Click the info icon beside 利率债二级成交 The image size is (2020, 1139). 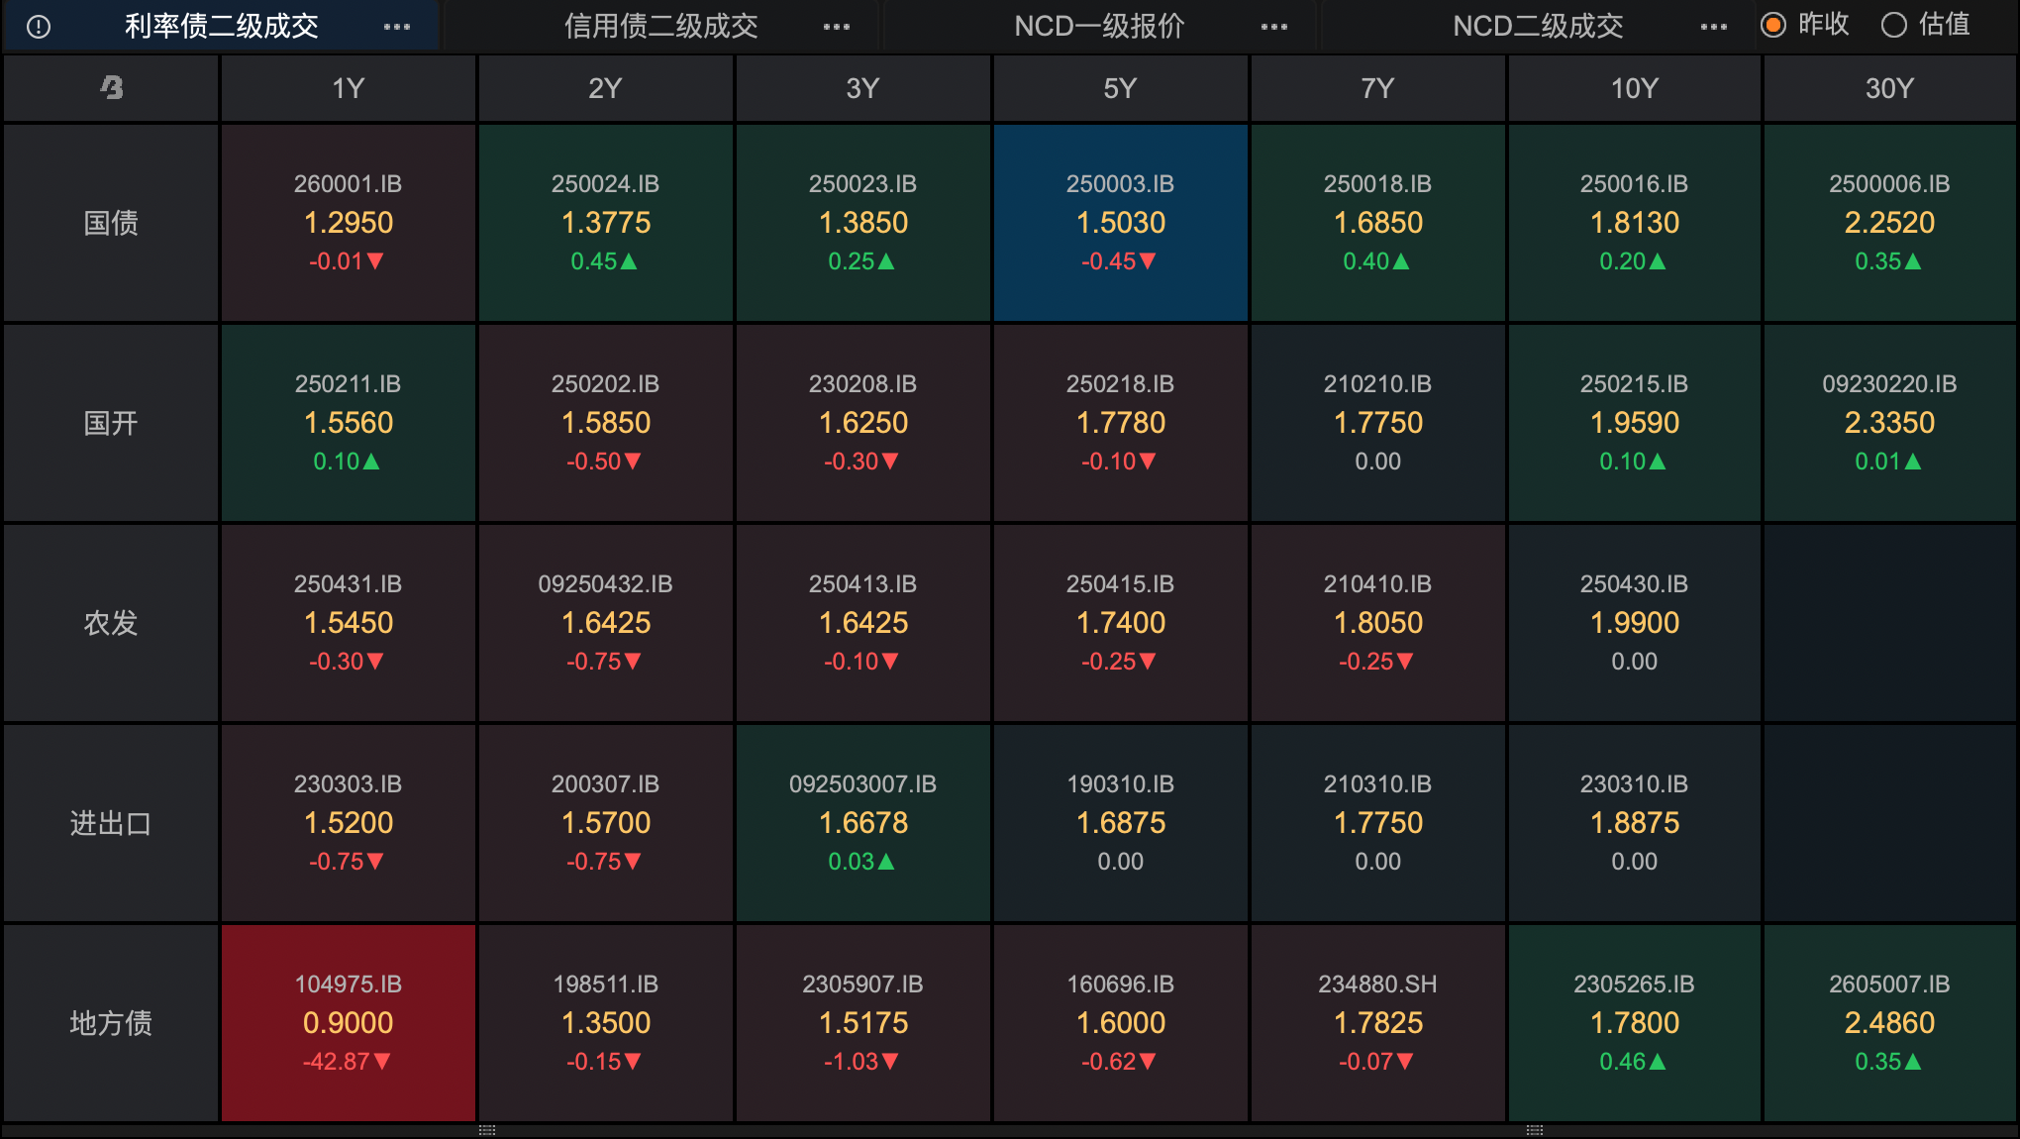pyautogui.click(x=39, y=27)
